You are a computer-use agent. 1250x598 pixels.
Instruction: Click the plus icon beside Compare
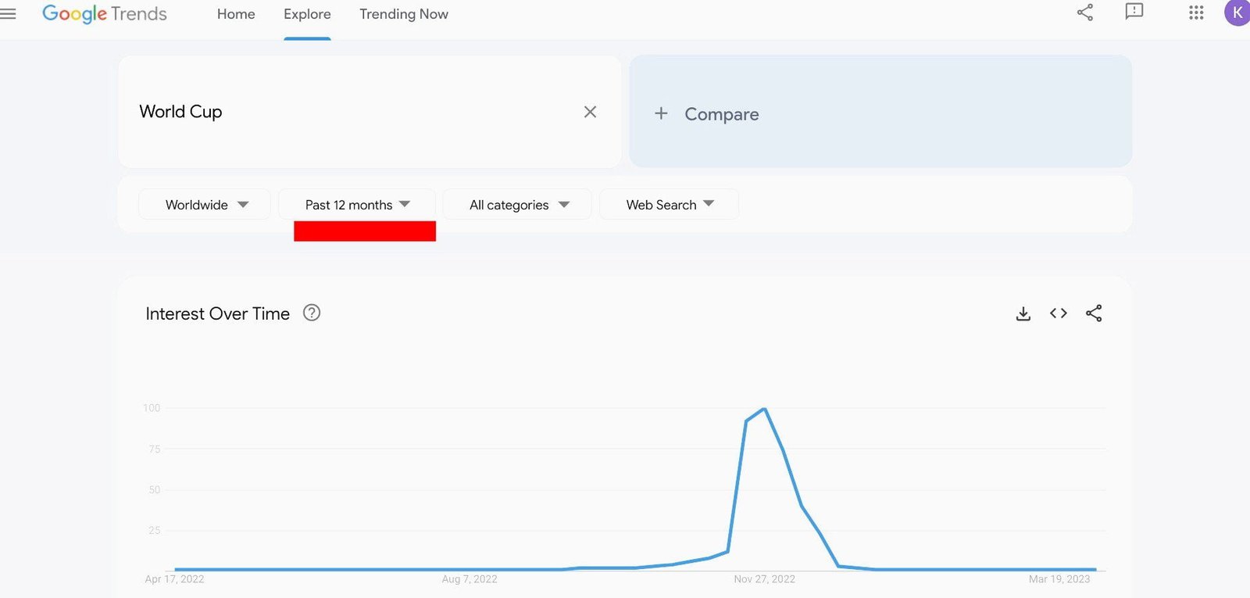coord(661,113)
